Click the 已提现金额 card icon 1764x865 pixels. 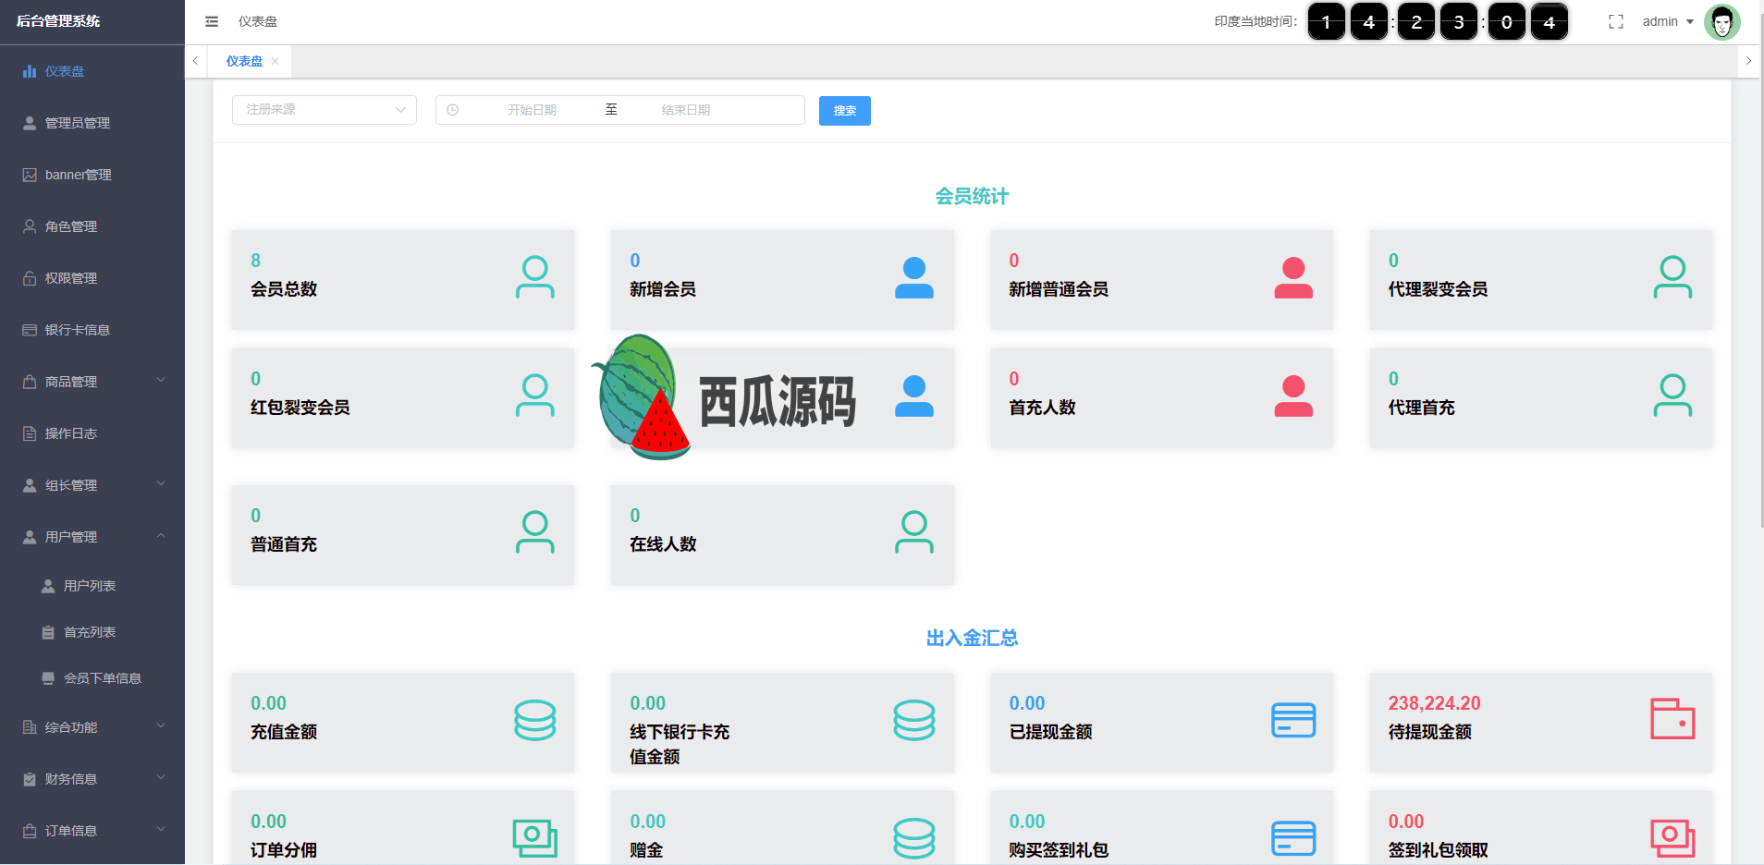pos(1292,720)
